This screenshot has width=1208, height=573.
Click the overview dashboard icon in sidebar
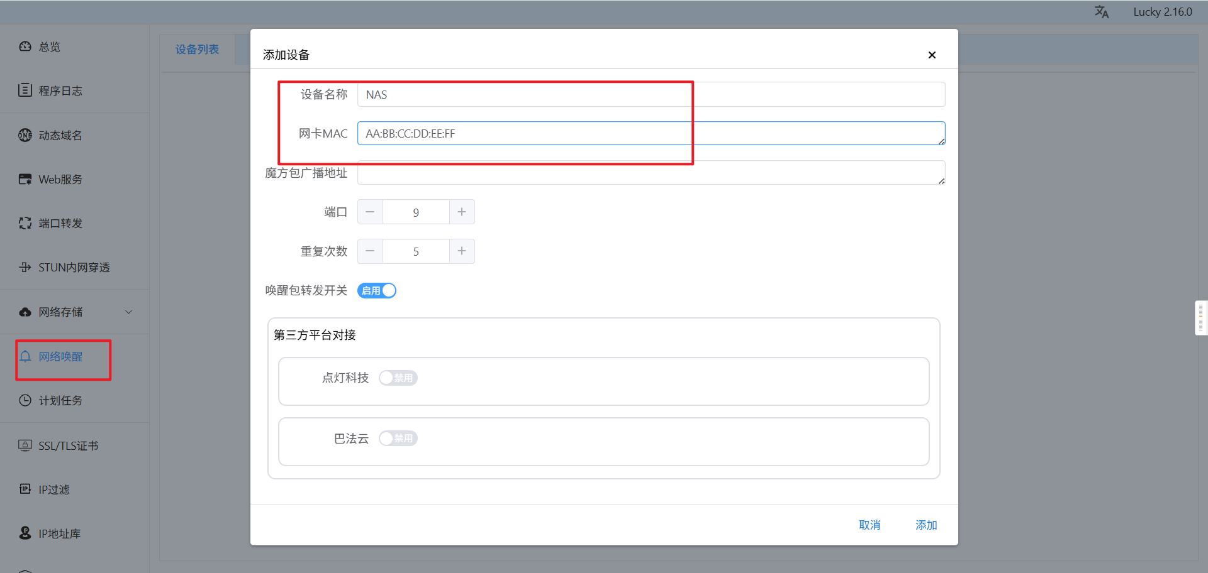coord(25,46)
